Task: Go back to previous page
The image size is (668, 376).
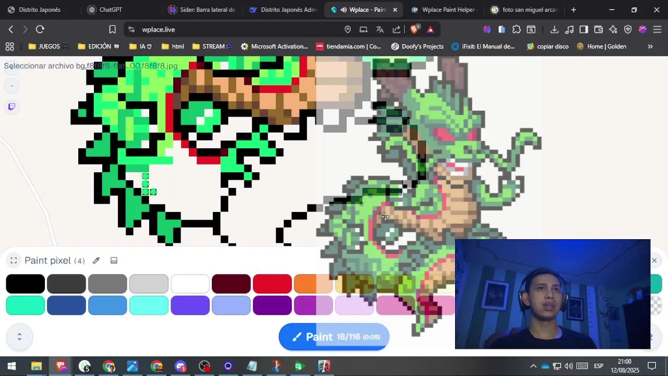Action: point(10,30)
